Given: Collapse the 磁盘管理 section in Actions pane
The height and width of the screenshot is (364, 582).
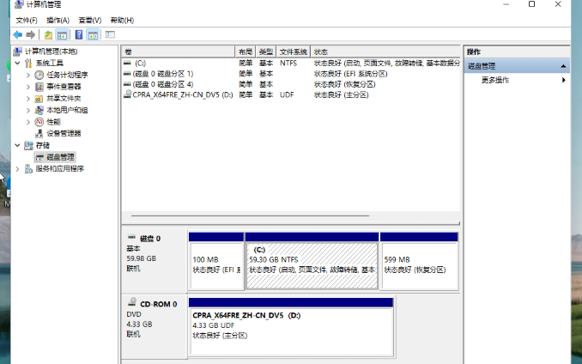Looking at the screenshot, I should (x=564, y=66).
